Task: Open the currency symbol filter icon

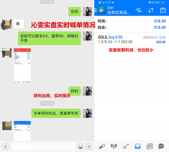Action: click(139, 10)
